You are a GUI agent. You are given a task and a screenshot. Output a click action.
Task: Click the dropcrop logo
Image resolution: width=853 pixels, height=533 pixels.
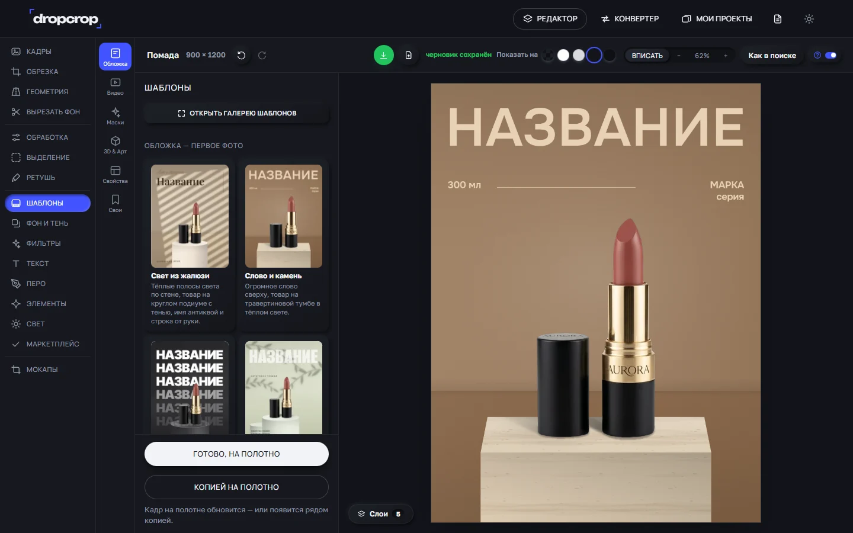click(x=66, y=19)
